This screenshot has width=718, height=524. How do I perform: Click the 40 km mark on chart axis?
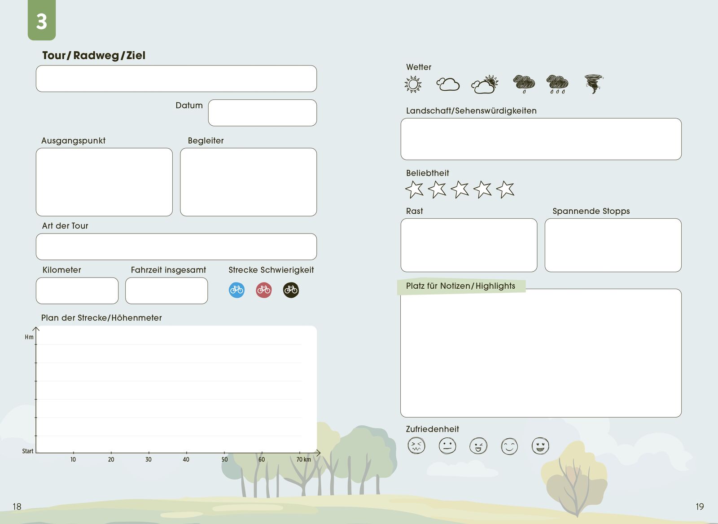tap(186, 459)
